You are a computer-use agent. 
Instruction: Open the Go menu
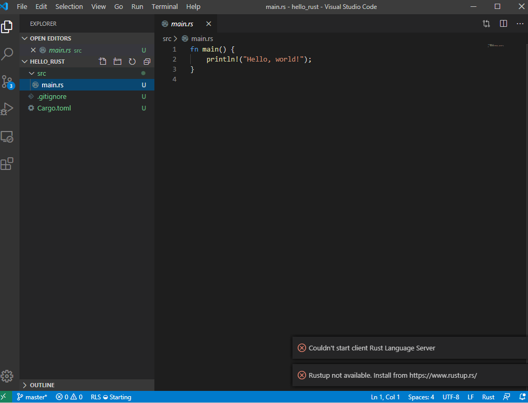click(x=119, y=7)
